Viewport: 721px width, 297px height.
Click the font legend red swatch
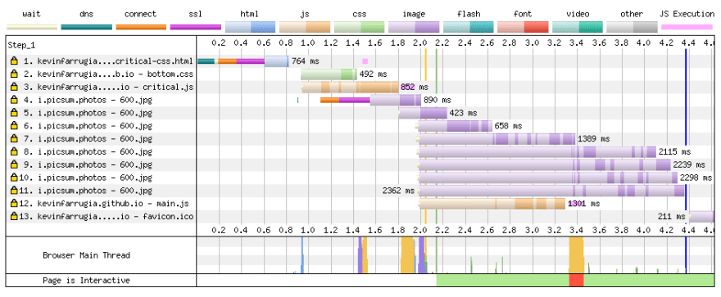(x=523, y=27)
